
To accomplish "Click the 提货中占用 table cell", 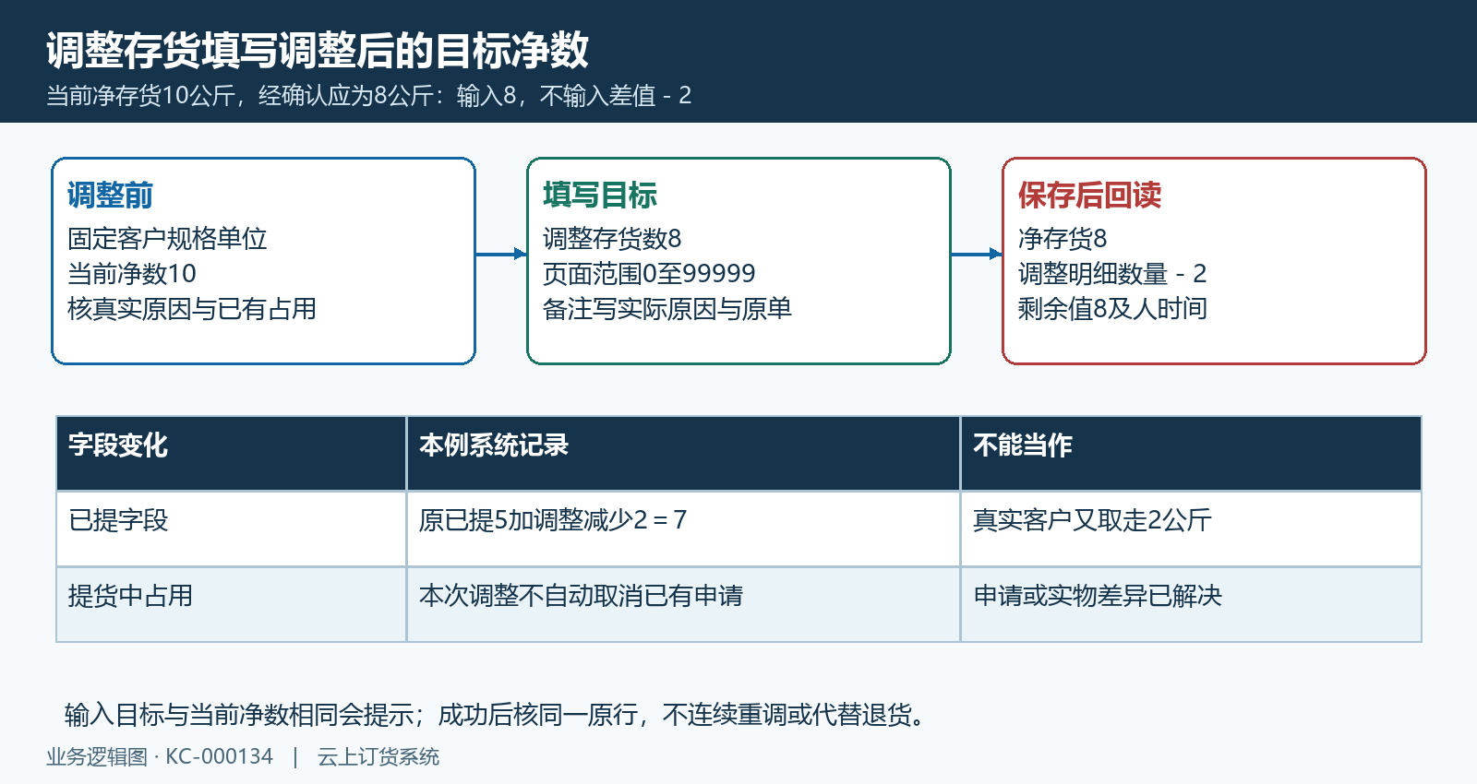I will point(232,605).
